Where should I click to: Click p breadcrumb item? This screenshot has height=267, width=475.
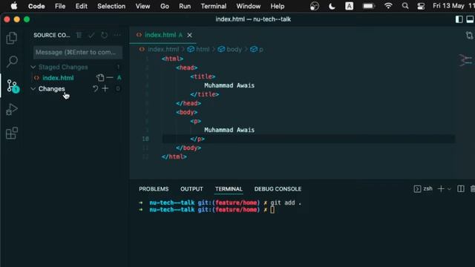point(261,50)
